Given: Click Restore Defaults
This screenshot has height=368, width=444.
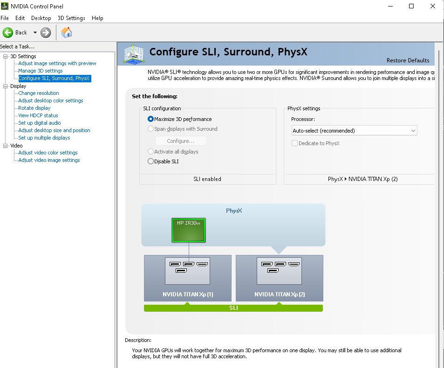Looking at the screenshot, I should click(408, 60).
